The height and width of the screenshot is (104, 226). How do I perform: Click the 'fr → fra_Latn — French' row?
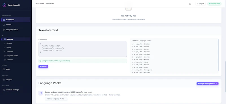(x=140, y=47)
